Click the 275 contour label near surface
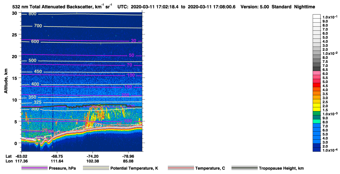 pos(98,125)
